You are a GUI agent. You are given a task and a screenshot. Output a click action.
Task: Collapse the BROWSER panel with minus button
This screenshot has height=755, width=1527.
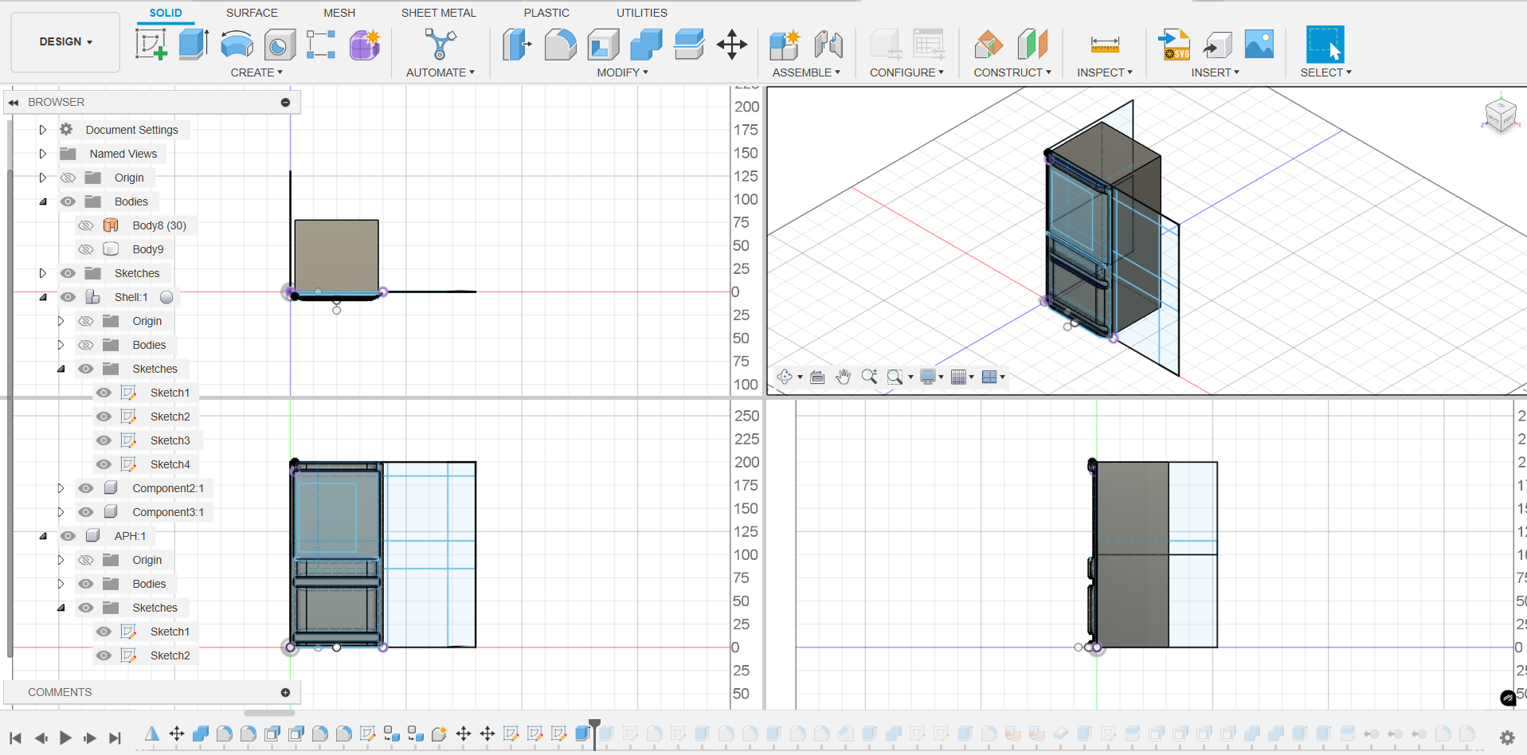285,102
